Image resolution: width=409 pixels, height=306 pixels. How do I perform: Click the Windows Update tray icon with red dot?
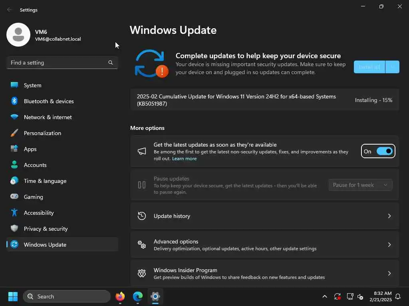pyautogui.click(x=337, y=296)
